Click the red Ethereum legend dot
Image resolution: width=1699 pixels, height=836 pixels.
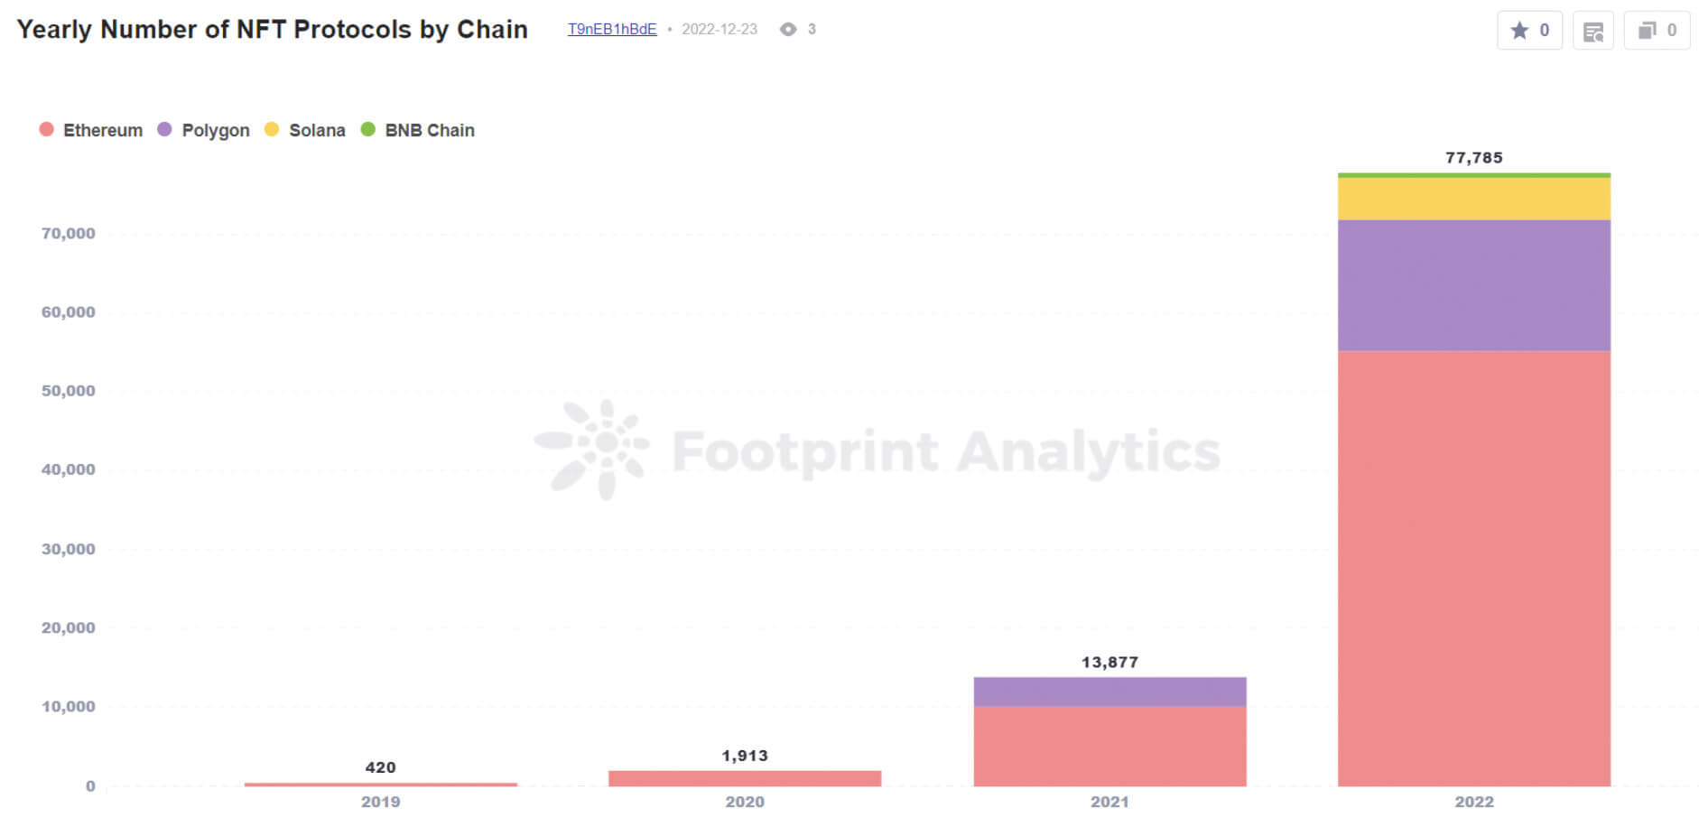[46, 129]
